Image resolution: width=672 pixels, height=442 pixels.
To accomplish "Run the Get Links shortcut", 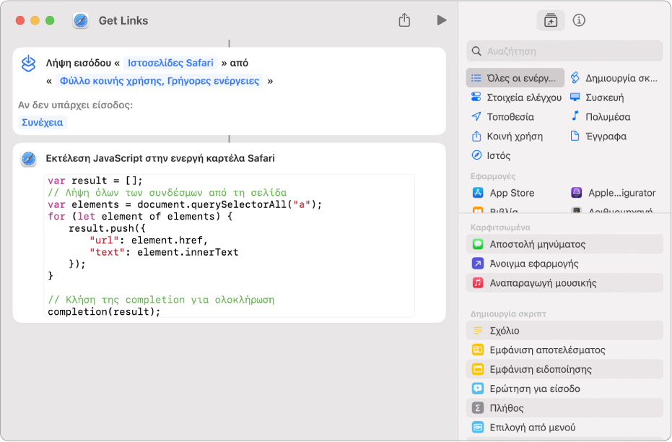I will 442,20.
